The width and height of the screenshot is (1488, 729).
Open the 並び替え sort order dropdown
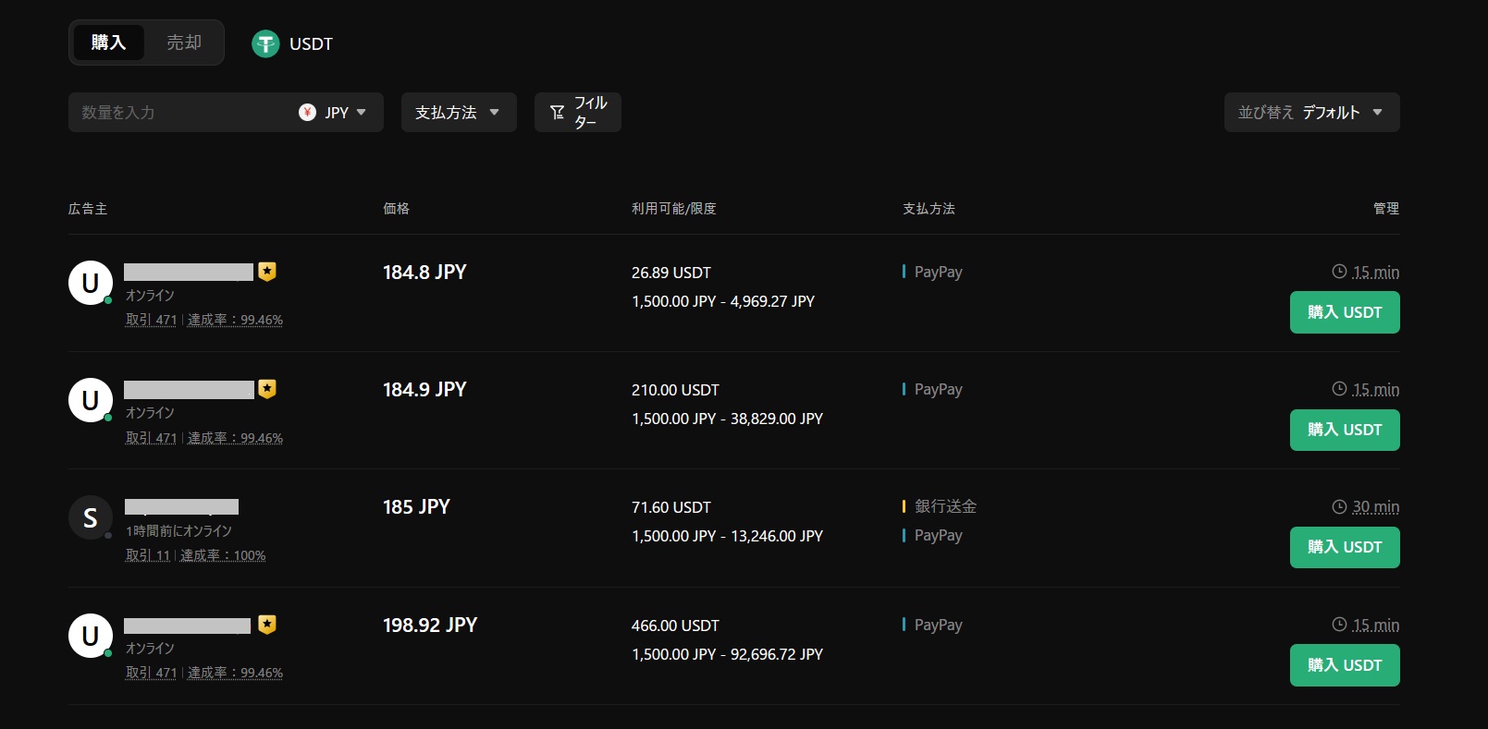(1310, 112)
